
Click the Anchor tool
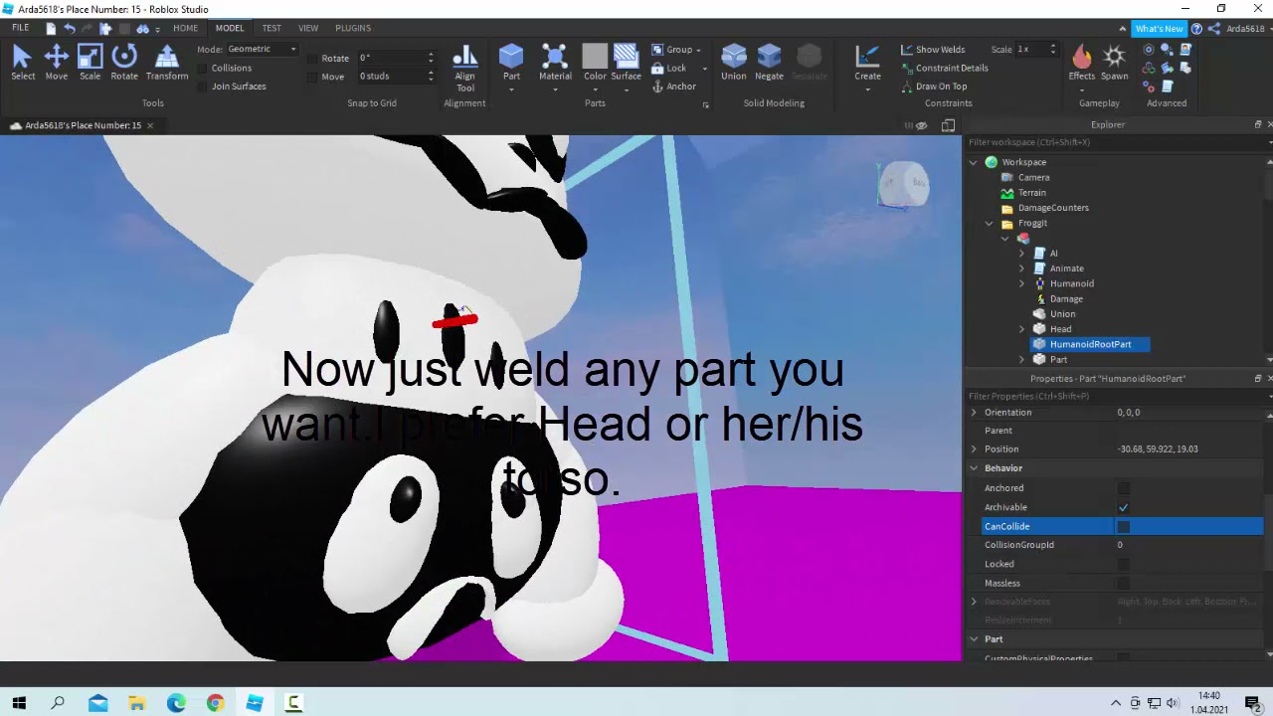point(674,87)
